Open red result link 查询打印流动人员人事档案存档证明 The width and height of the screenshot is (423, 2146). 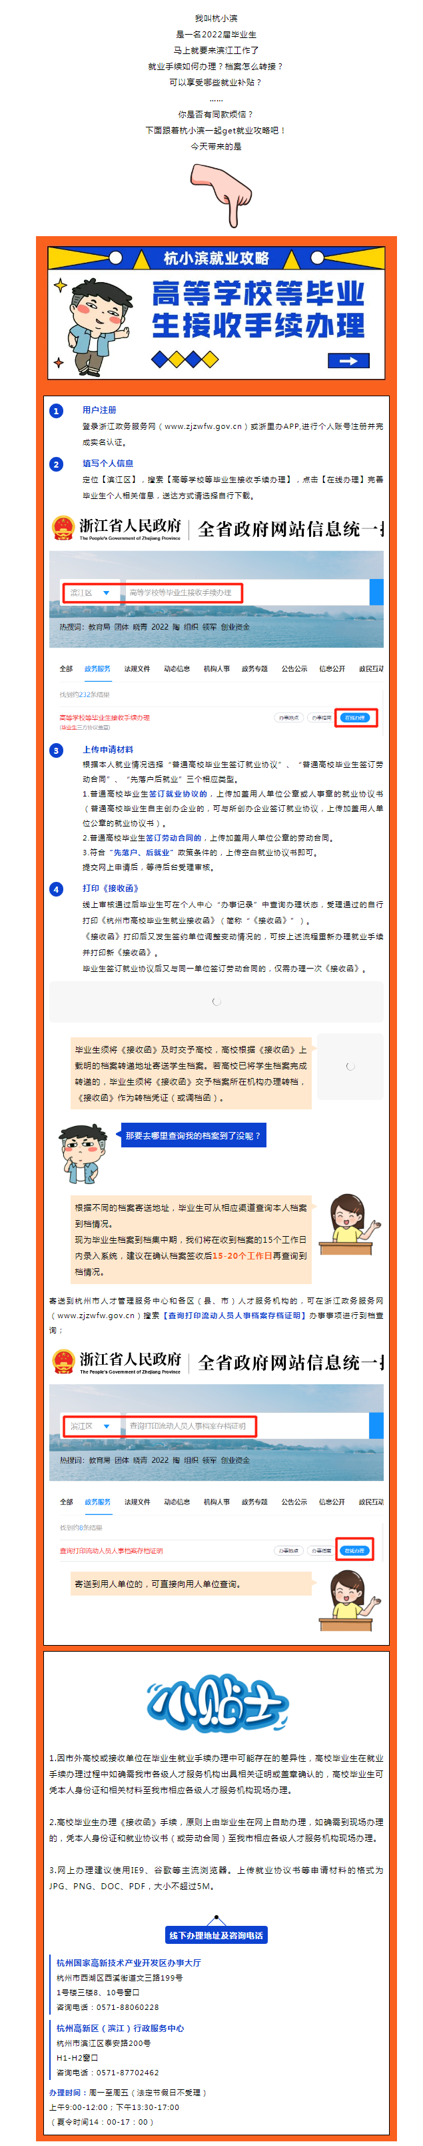[x=111, y=1550]
